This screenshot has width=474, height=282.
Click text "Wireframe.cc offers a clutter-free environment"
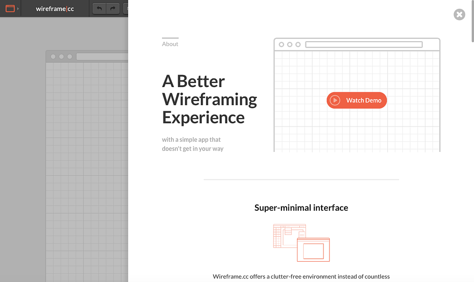[x=274, y=276]
